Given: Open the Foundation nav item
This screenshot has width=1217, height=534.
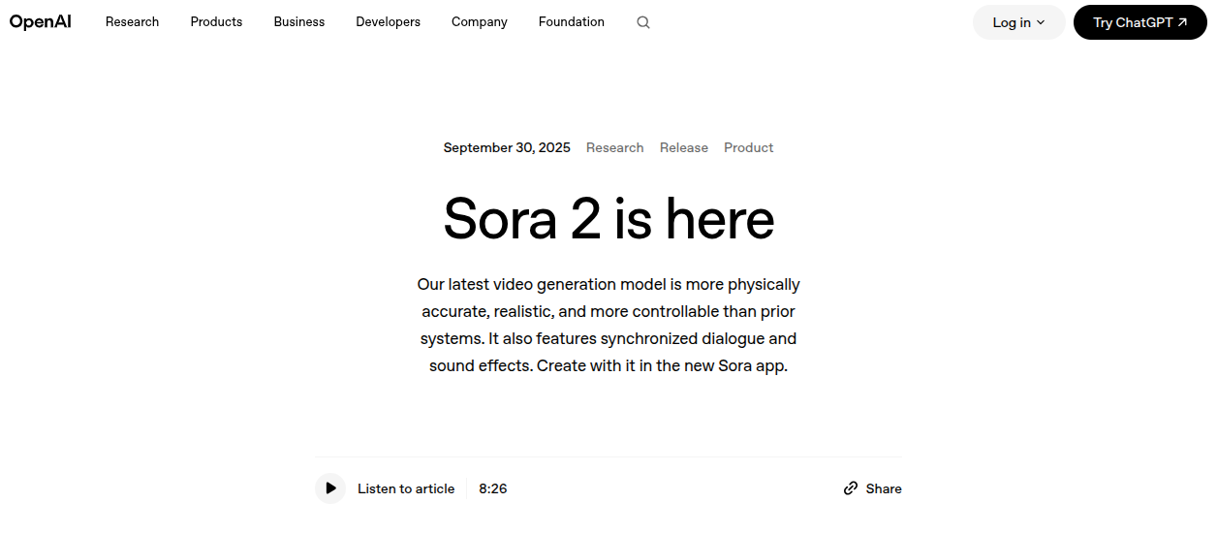Looking at the screenshot, I should pos(572,22).
